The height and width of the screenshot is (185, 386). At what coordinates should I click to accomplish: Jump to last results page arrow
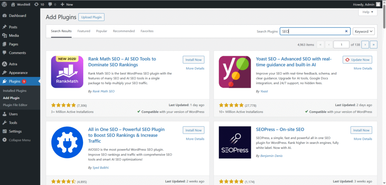pyautogui.click(x=374, y=44)
